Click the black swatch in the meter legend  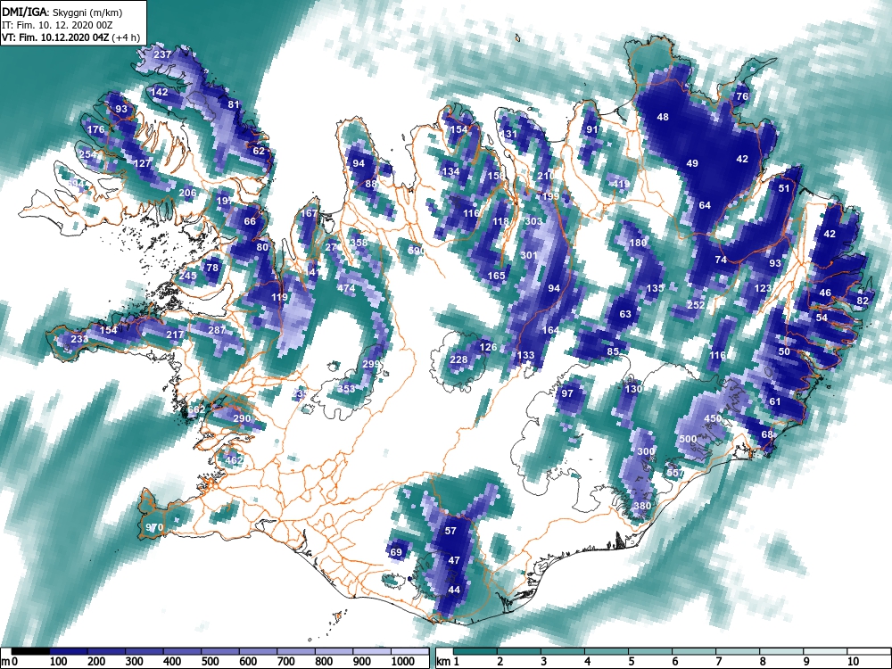tap(30, 651)
